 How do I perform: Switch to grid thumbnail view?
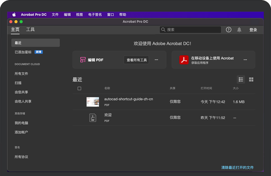point(251,79)
